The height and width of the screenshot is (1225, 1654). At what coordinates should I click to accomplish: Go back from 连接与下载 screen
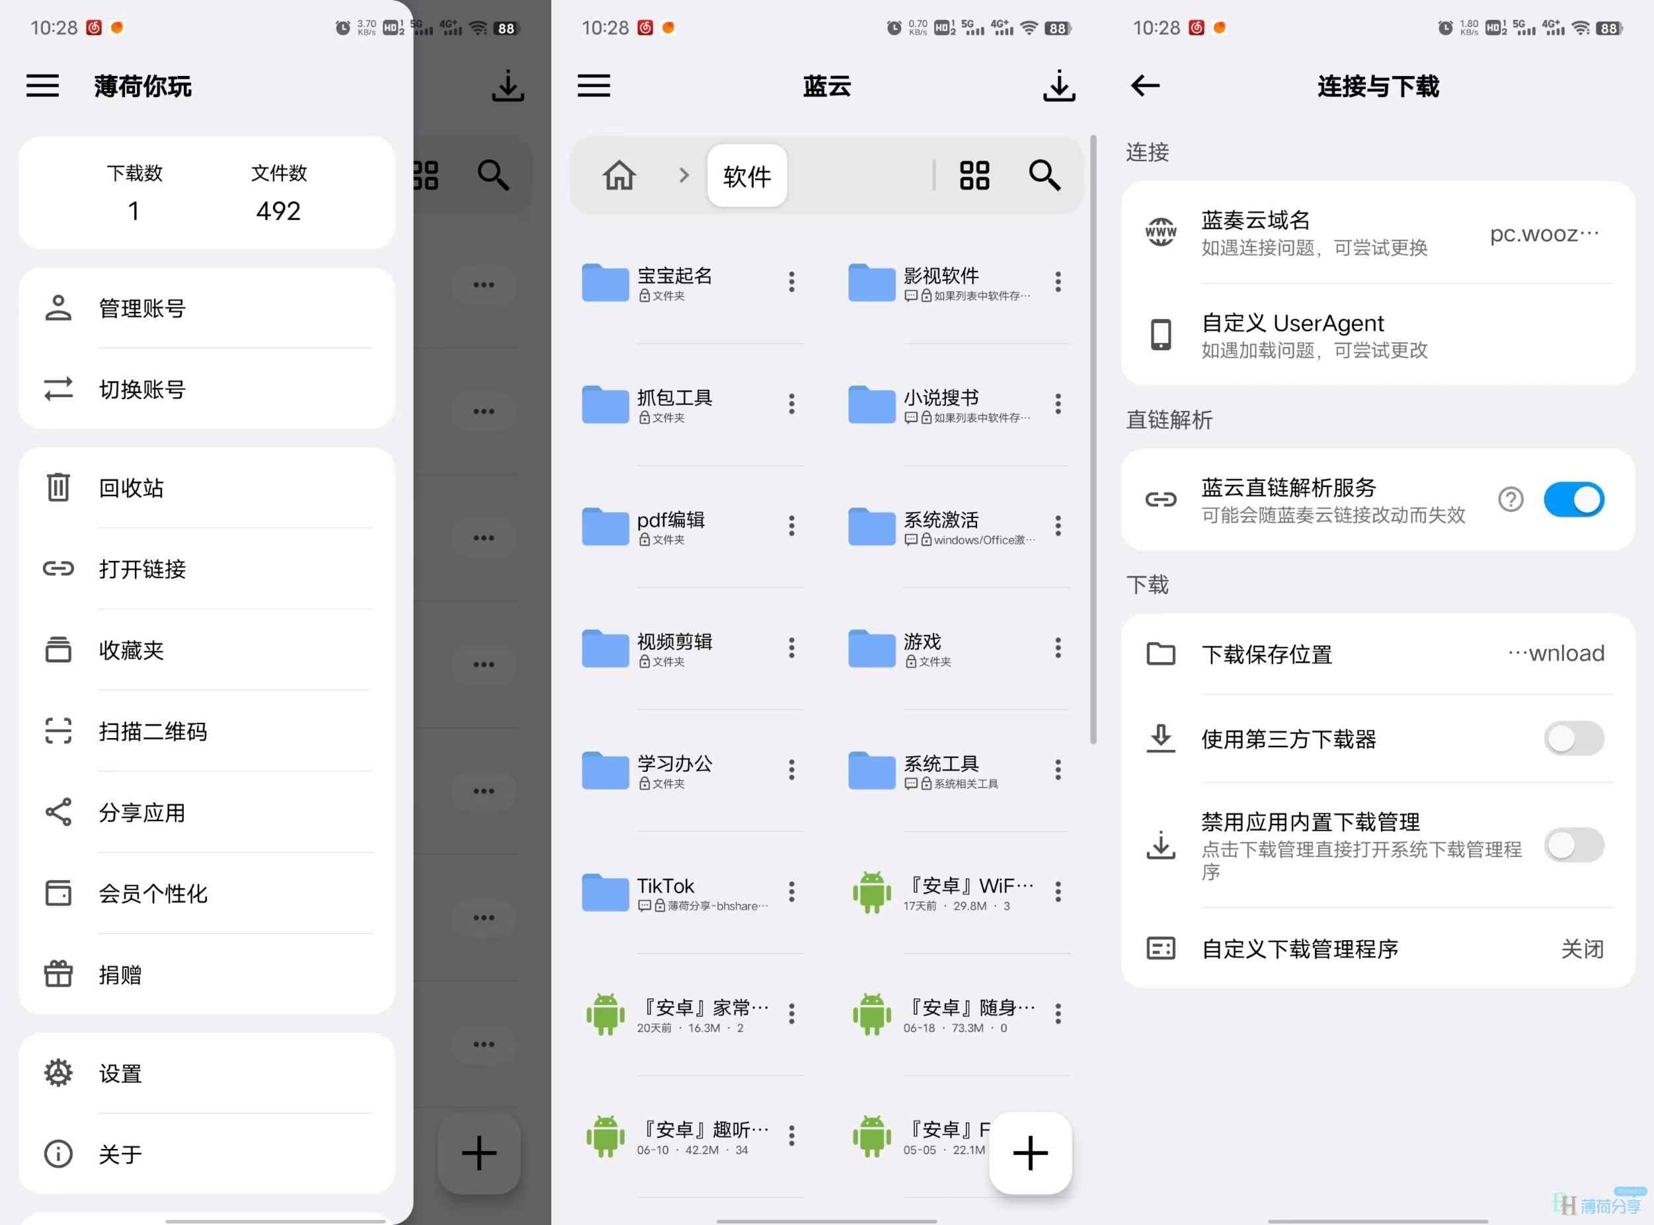coord(1144,86)
